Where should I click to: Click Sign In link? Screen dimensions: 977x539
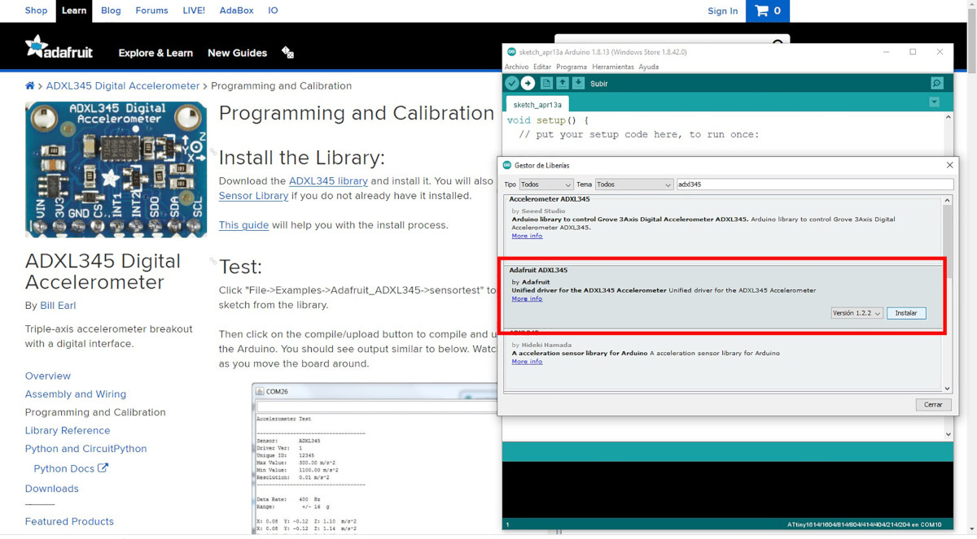click(x=723, y=11)
